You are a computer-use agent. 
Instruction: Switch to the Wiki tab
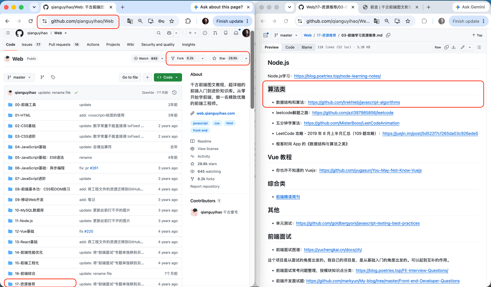(130, 44)
